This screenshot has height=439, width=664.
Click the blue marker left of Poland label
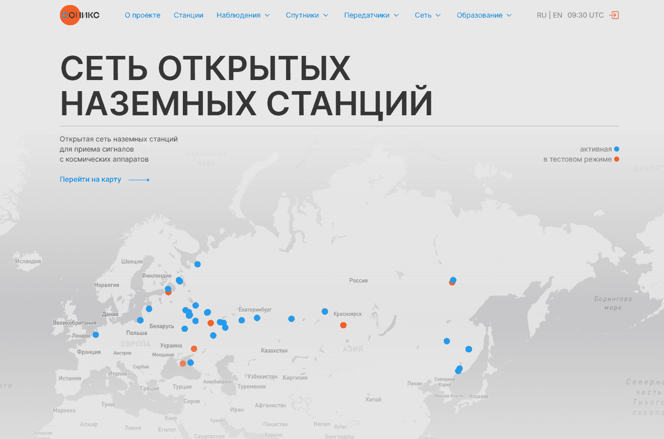140,320
